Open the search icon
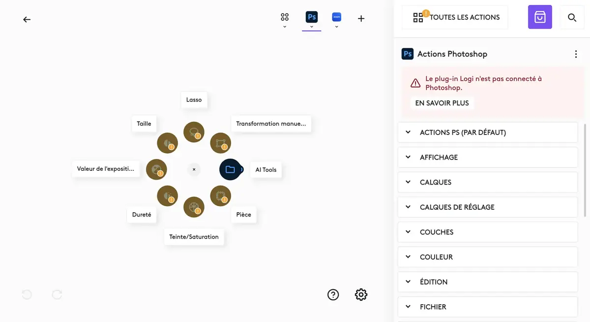This screenshot has height=322, width=590. (572, 17)
